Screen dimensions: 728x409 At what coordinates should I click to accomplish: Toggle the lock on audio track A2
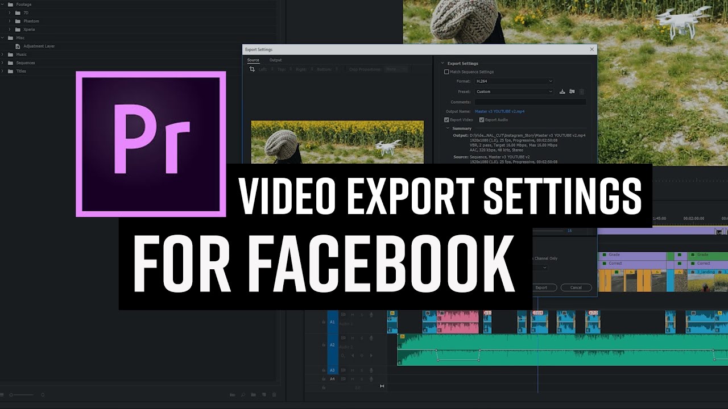click(x=324, y=345)
